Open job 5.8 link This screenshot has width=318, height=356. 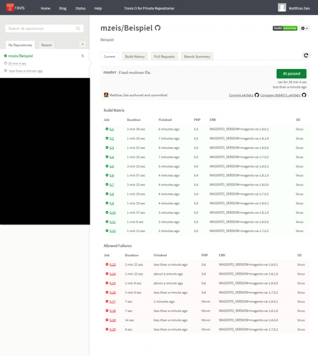pyautogui.click(x=112, y=194)
